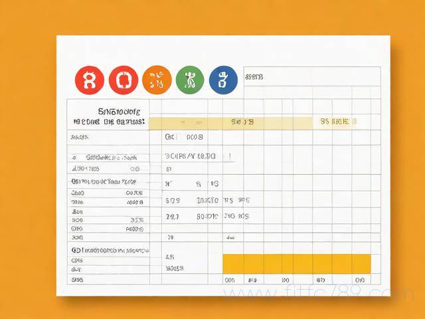Select the orange circle icon
This screenshot has height=319, width=425.
(x=157, y=80)
